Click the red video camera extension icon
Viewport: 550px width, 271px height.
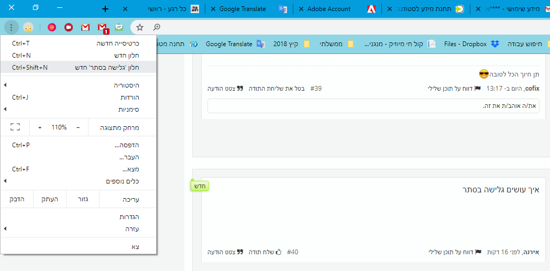click(x=69, y=27)
